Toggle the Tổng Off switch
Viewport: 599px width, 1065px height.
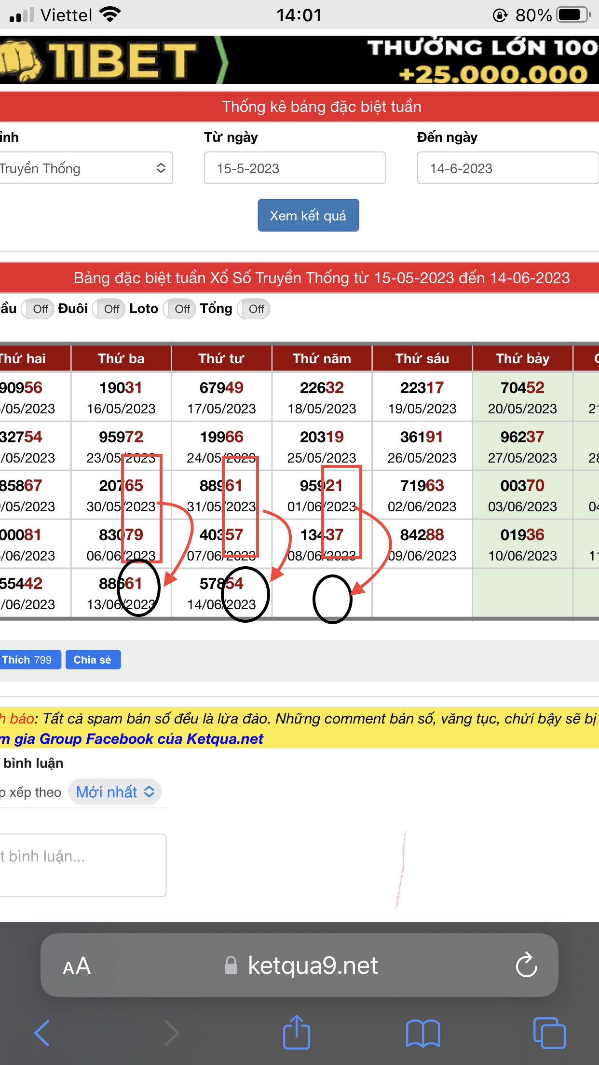[x=253, y=309]
